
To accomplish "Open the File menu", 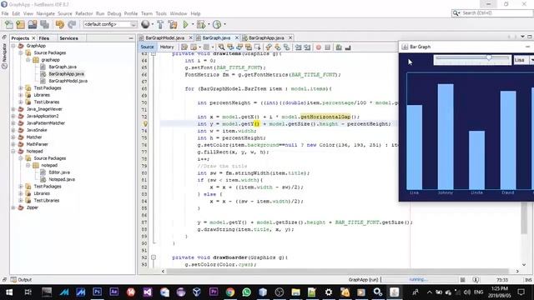I will [5, 13].
